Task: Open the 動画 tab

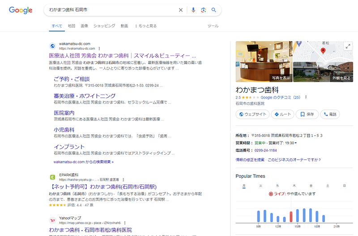Action: (x=124, y=26)
